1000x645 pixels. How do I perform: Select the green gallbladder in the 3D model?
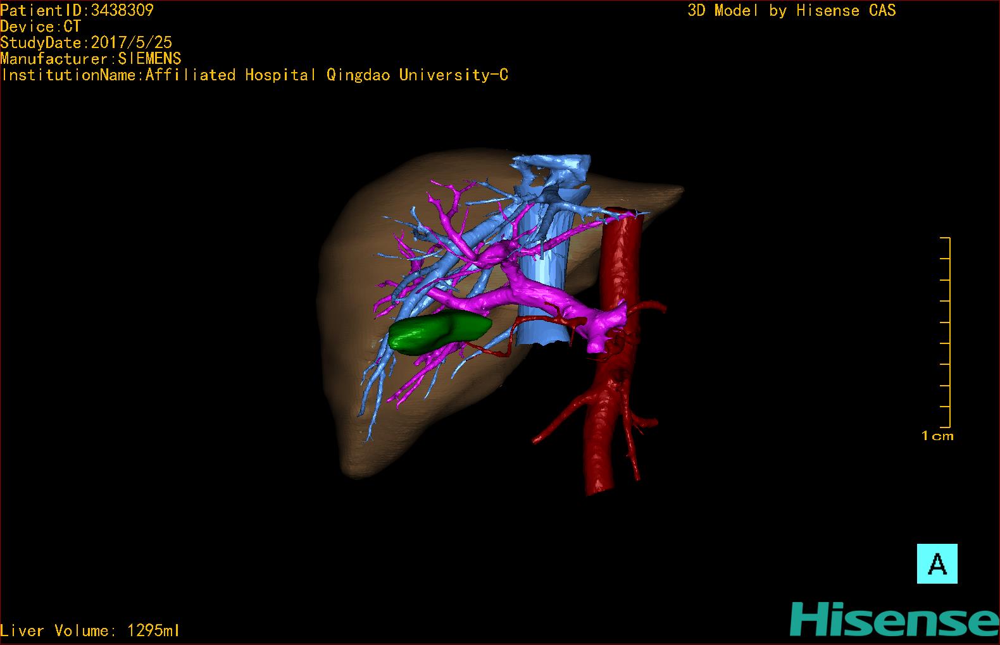coord(440,333)
